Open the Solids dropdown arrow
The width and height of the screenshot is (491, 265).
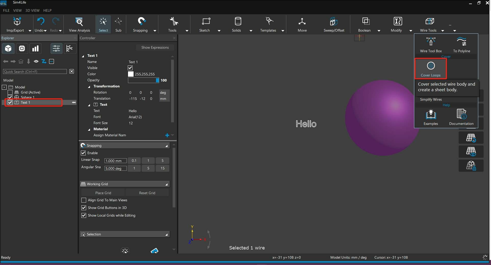point(251,31)
